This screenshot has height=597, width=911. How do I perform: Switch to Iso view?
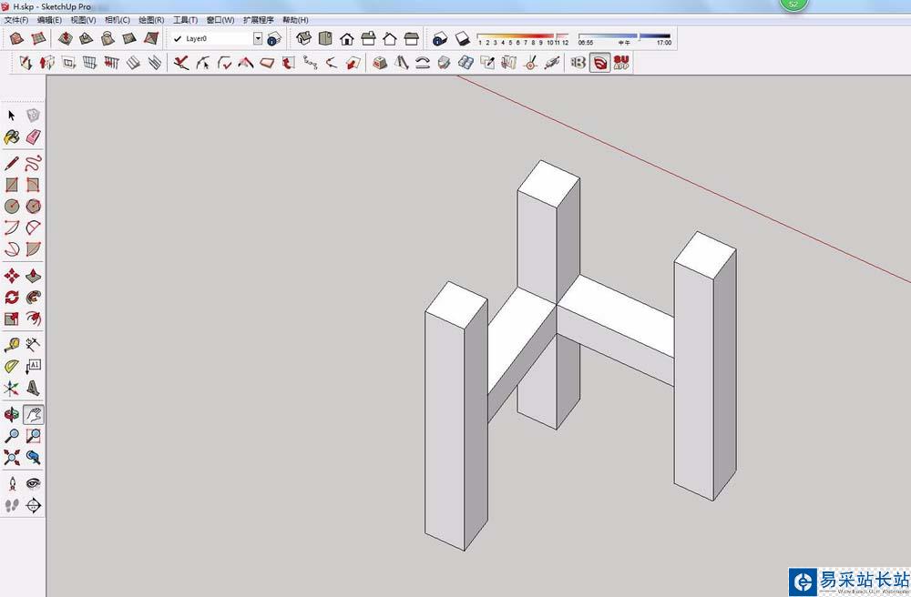click(304, 39)
